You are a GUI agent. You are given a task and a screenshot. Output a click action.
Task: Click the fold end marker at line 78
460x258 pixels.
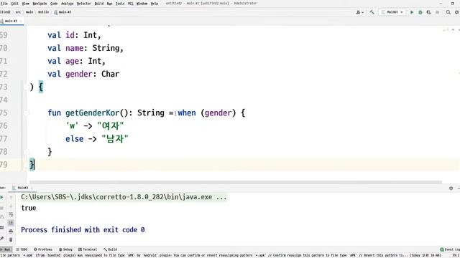(x=26, y=151)
